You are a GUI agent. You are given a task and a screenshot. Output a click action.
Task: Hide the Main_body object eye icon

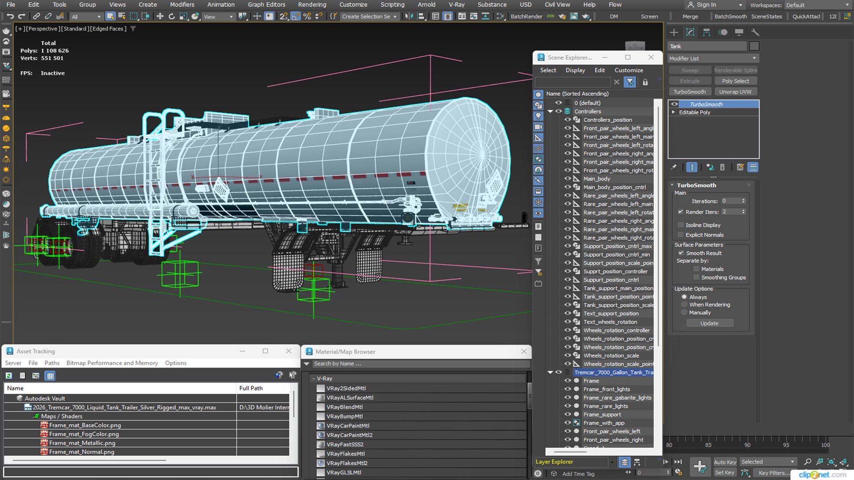(x=568, y=179)
